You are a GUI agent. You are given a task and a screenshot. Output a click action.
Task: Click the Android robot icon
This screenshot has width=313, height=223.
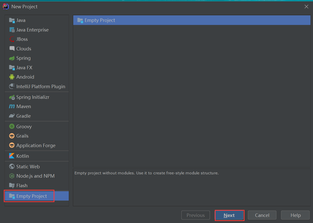[x=12, y=77]
